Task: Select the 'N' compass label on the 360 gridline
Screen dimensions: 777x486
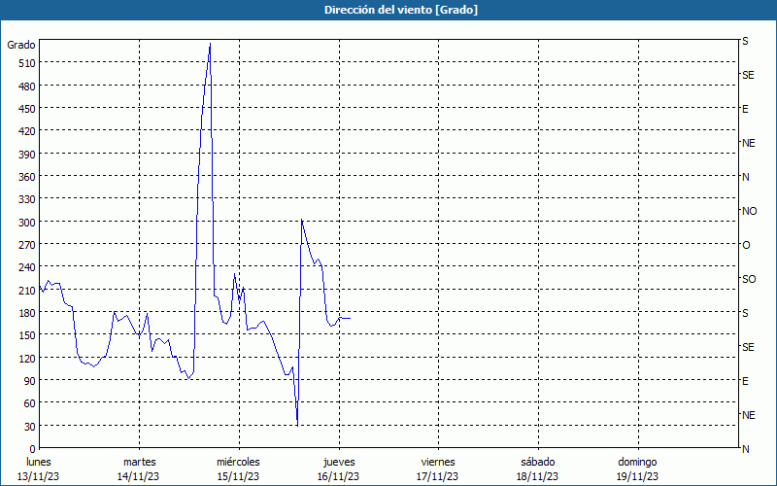Action: [745, 177]
